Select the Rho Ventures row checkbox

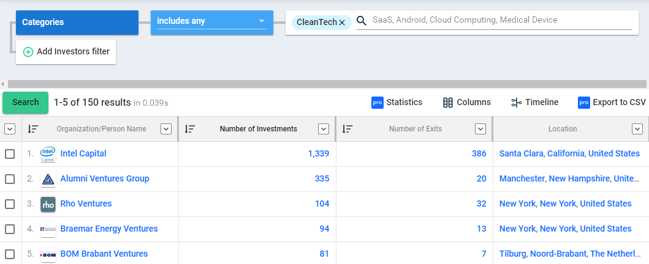[x=10, y=204]
